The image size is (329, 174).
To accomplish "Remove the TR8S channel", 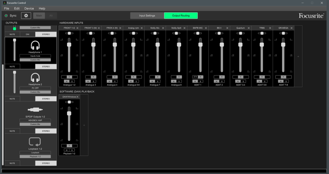I will pyautogui.click(x=270, y=28).
